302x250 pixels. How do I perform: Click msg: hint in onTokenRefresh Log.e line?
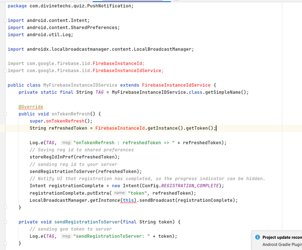click(67, 143)
